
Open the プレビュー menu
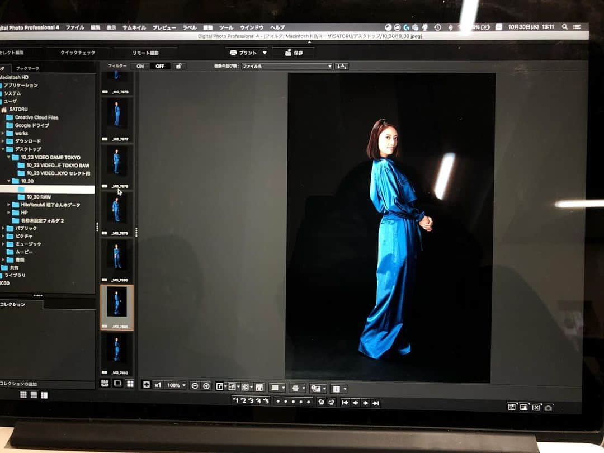pyautogui.click(x=164, y=28)
